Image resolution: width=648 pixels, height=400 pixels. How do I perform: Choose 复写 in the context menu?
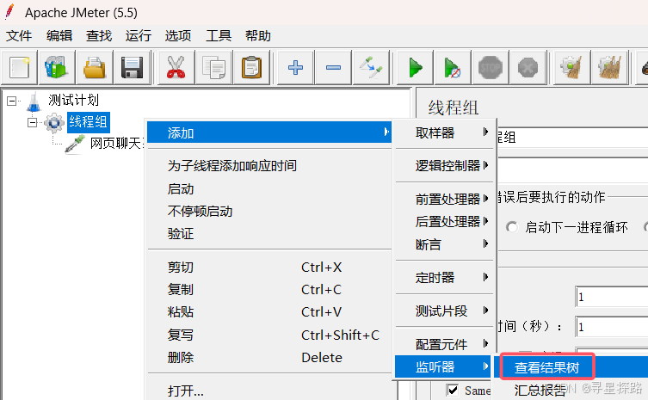pos(269,335)
